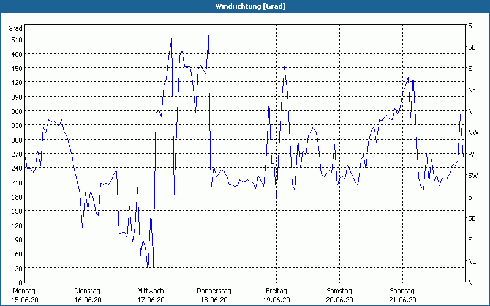Select the "480" axis value
This screenshot has width=490, height=306.
[17, 54]
